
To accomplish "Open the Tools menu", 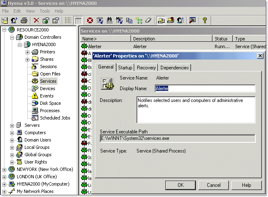I will [45, 11].
